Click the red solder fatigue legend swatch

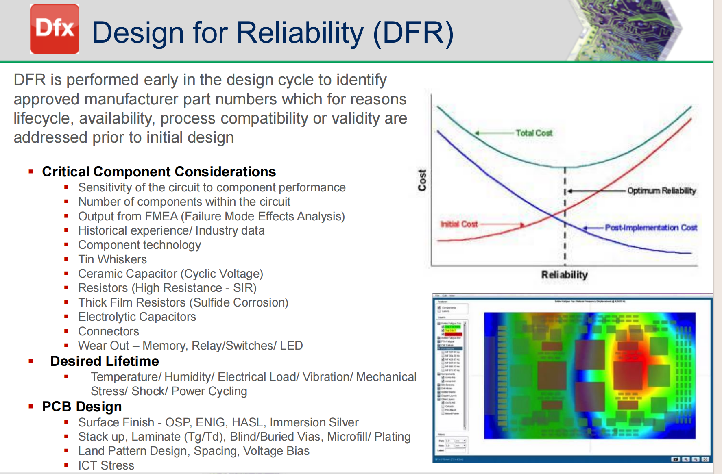[x=453, y=334]
